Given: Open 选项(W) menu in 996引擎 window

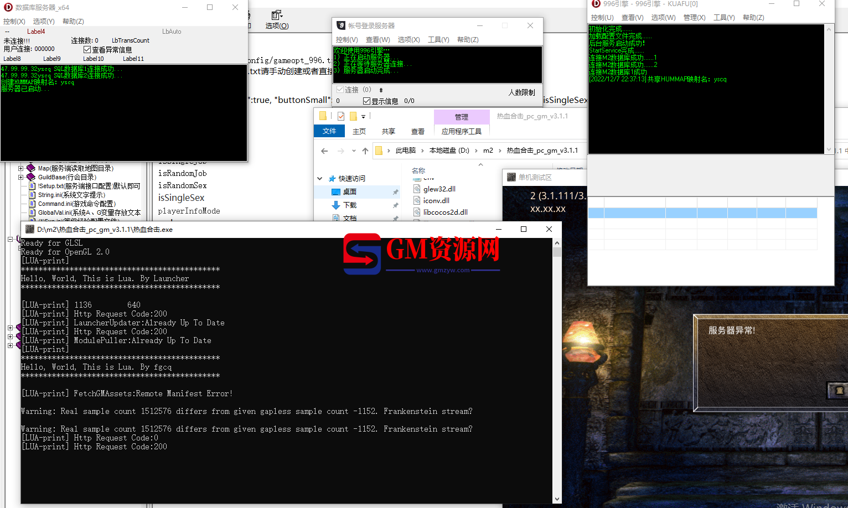Looking at the screenshot, I should click(x=663, y=18).
